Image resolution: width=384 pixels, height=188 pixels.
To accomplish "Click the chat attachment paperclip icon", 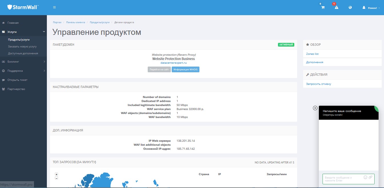I will click(370, 177).
